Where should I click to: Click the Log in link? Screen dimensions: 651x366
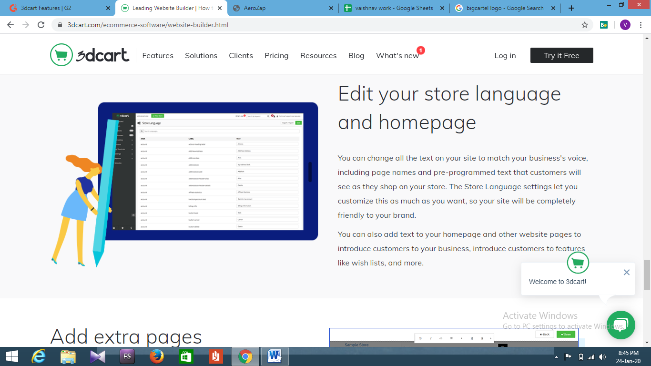tap(505, 56)
